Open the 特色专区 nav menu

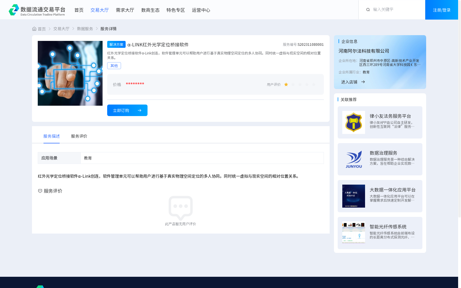click(176, 10)
